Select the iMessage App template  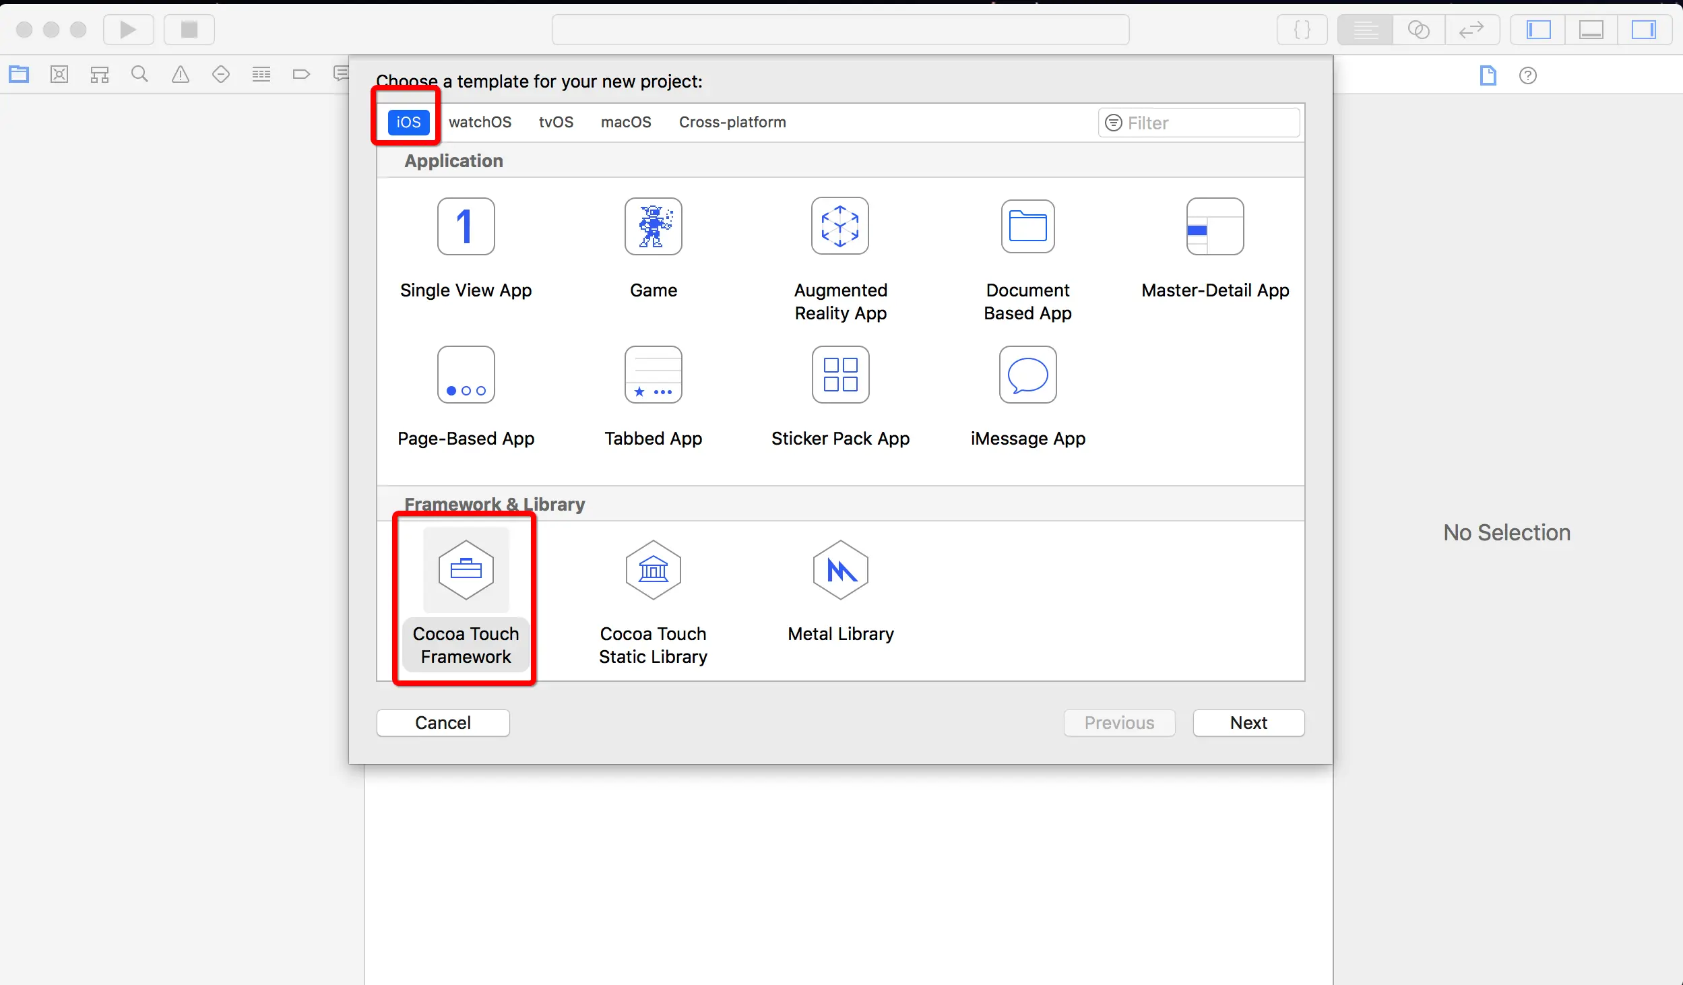click(1027, 375)
